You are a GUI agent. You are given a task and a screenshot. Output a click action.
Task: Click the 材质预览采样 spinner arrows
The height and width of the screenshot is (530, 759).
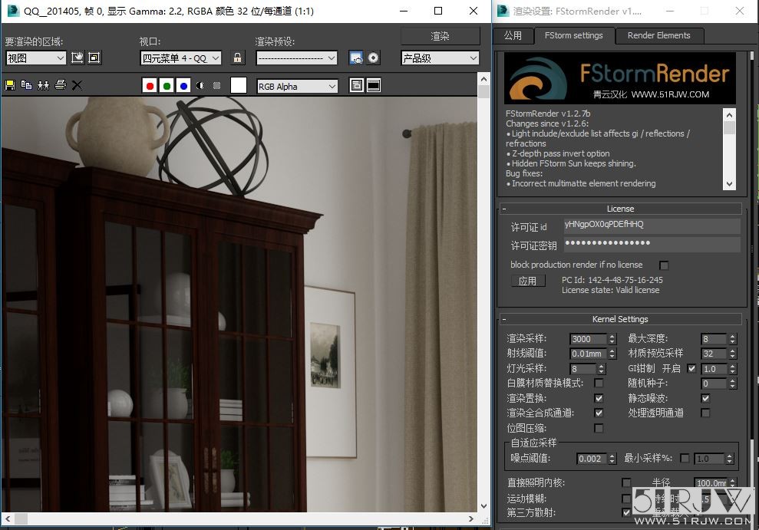(x=732, y=354)
